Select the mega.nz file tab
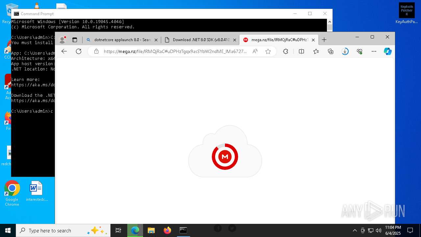 280,40
